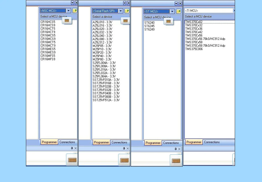Switch to Connections tab in NSC MCU window
Screen dimensions: 262x182
pyautogui.click(x=67, y=142)
